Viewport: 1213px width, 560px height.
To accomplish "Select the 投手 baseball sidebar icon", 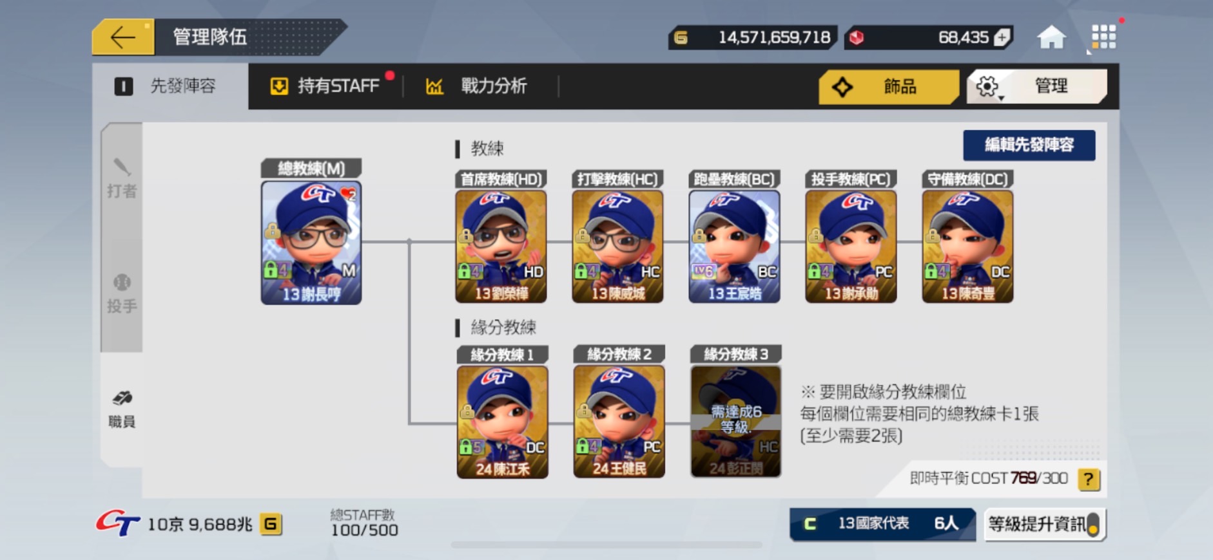I will point(122,294).
